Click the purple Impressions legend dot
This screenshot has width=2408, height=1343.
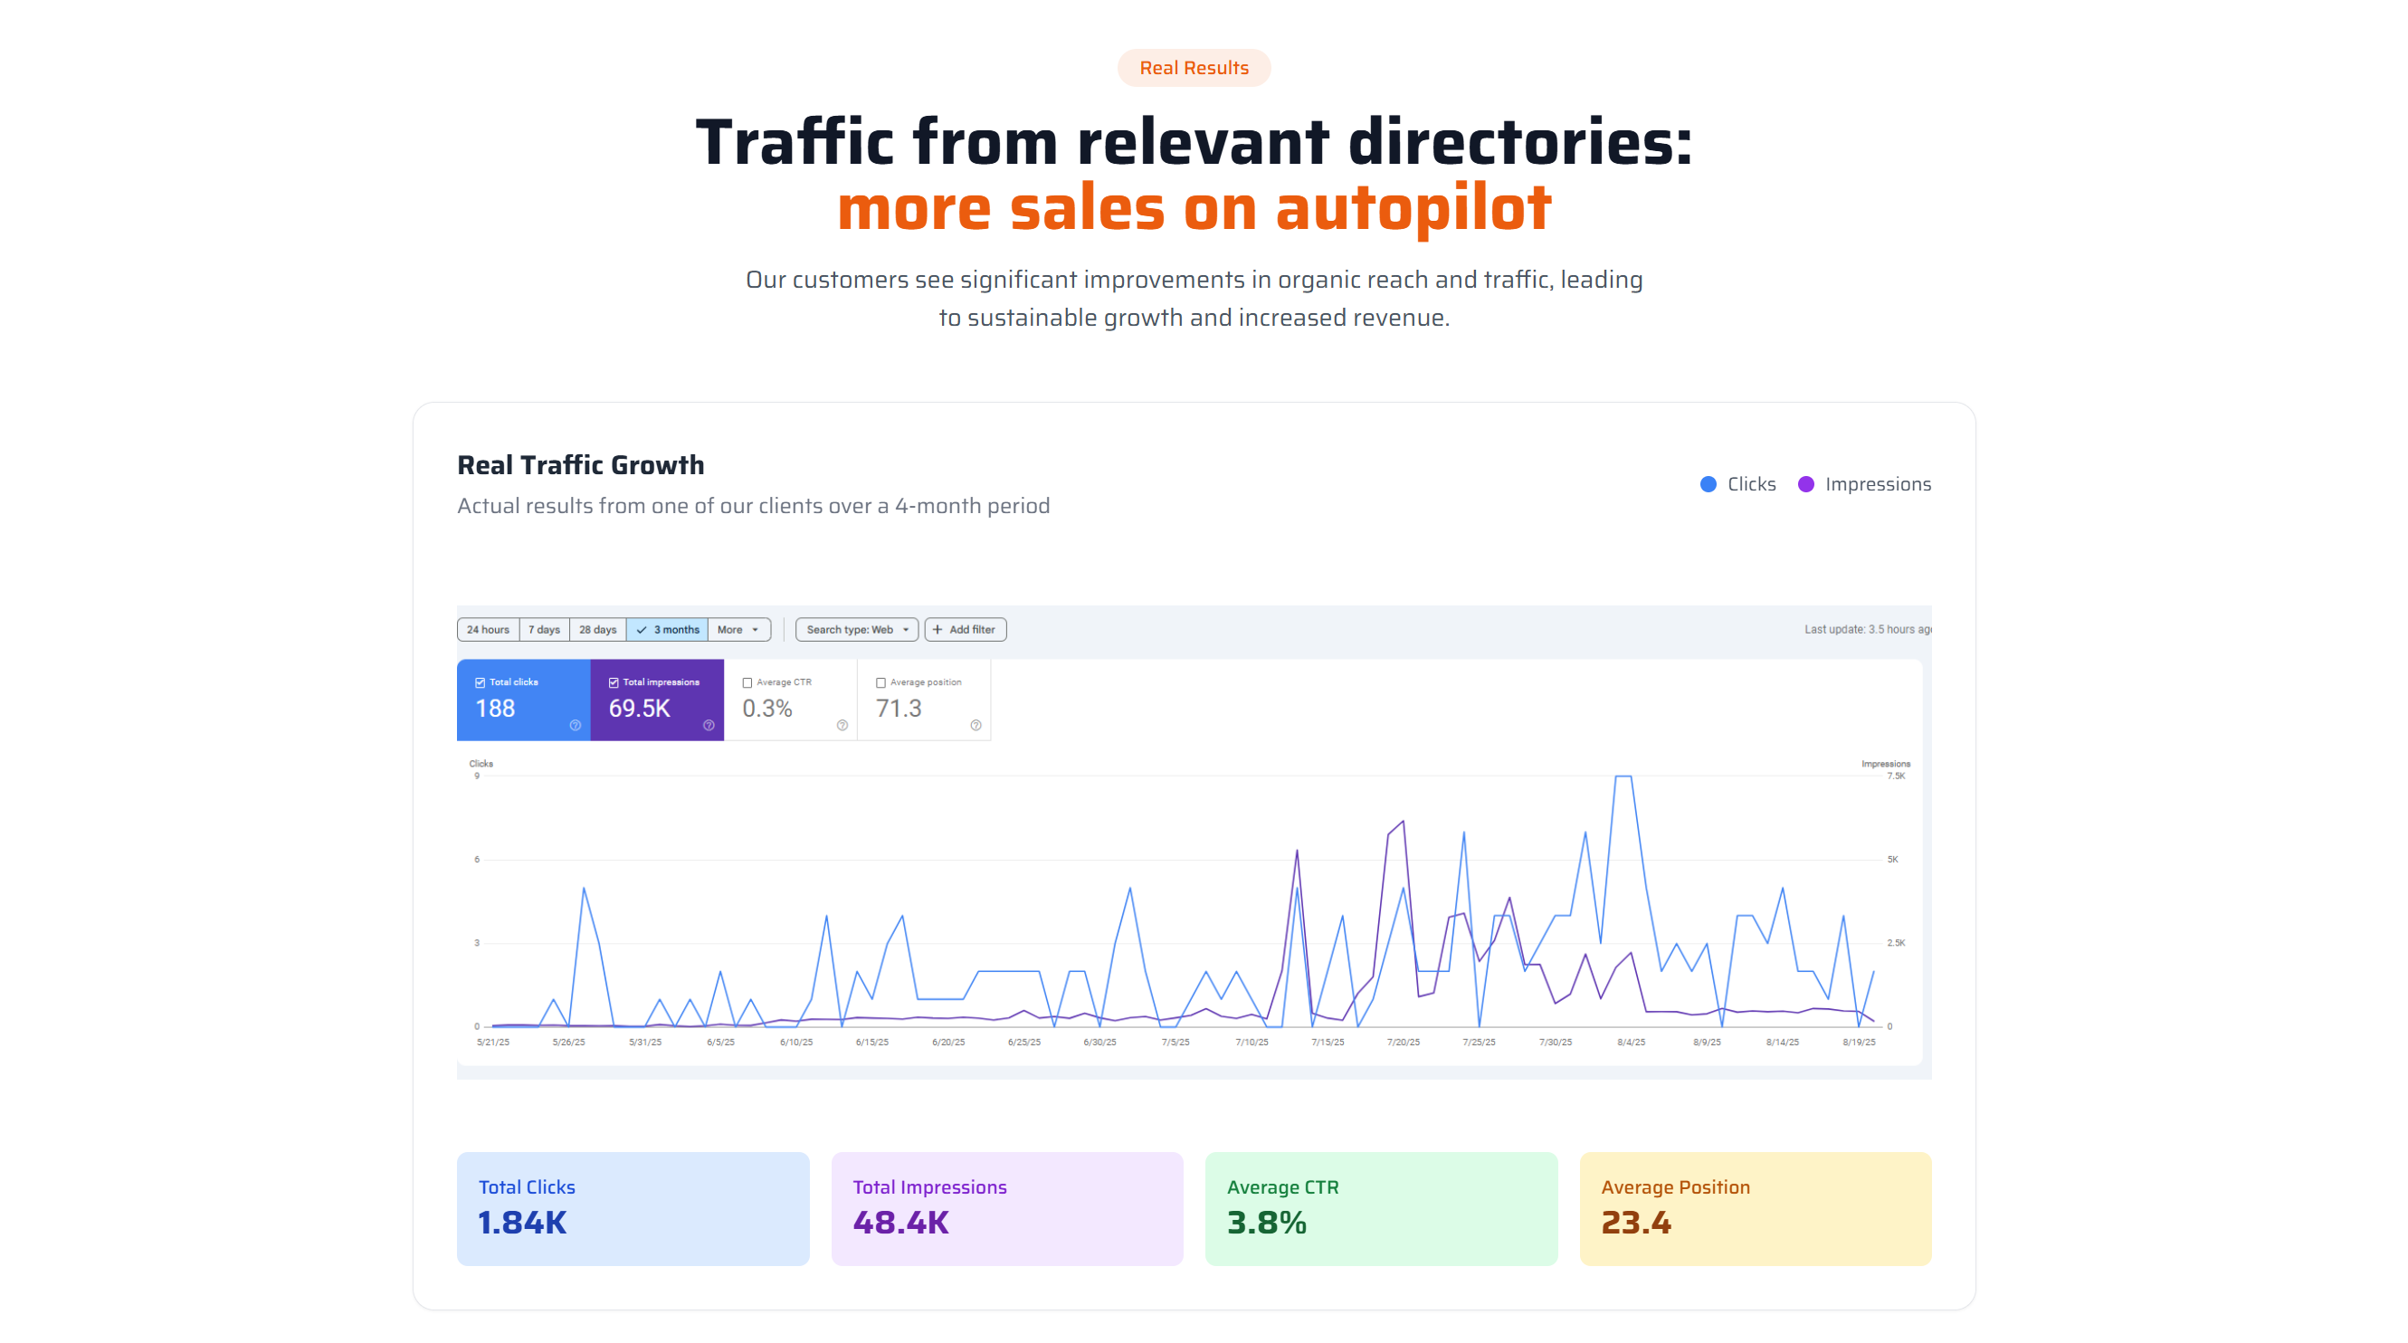pos(1805,484)
